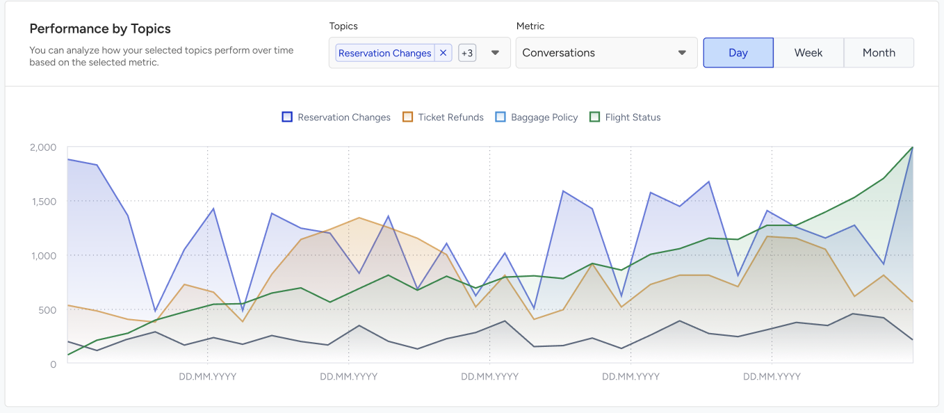Switch chart granularity to Day

738,53
